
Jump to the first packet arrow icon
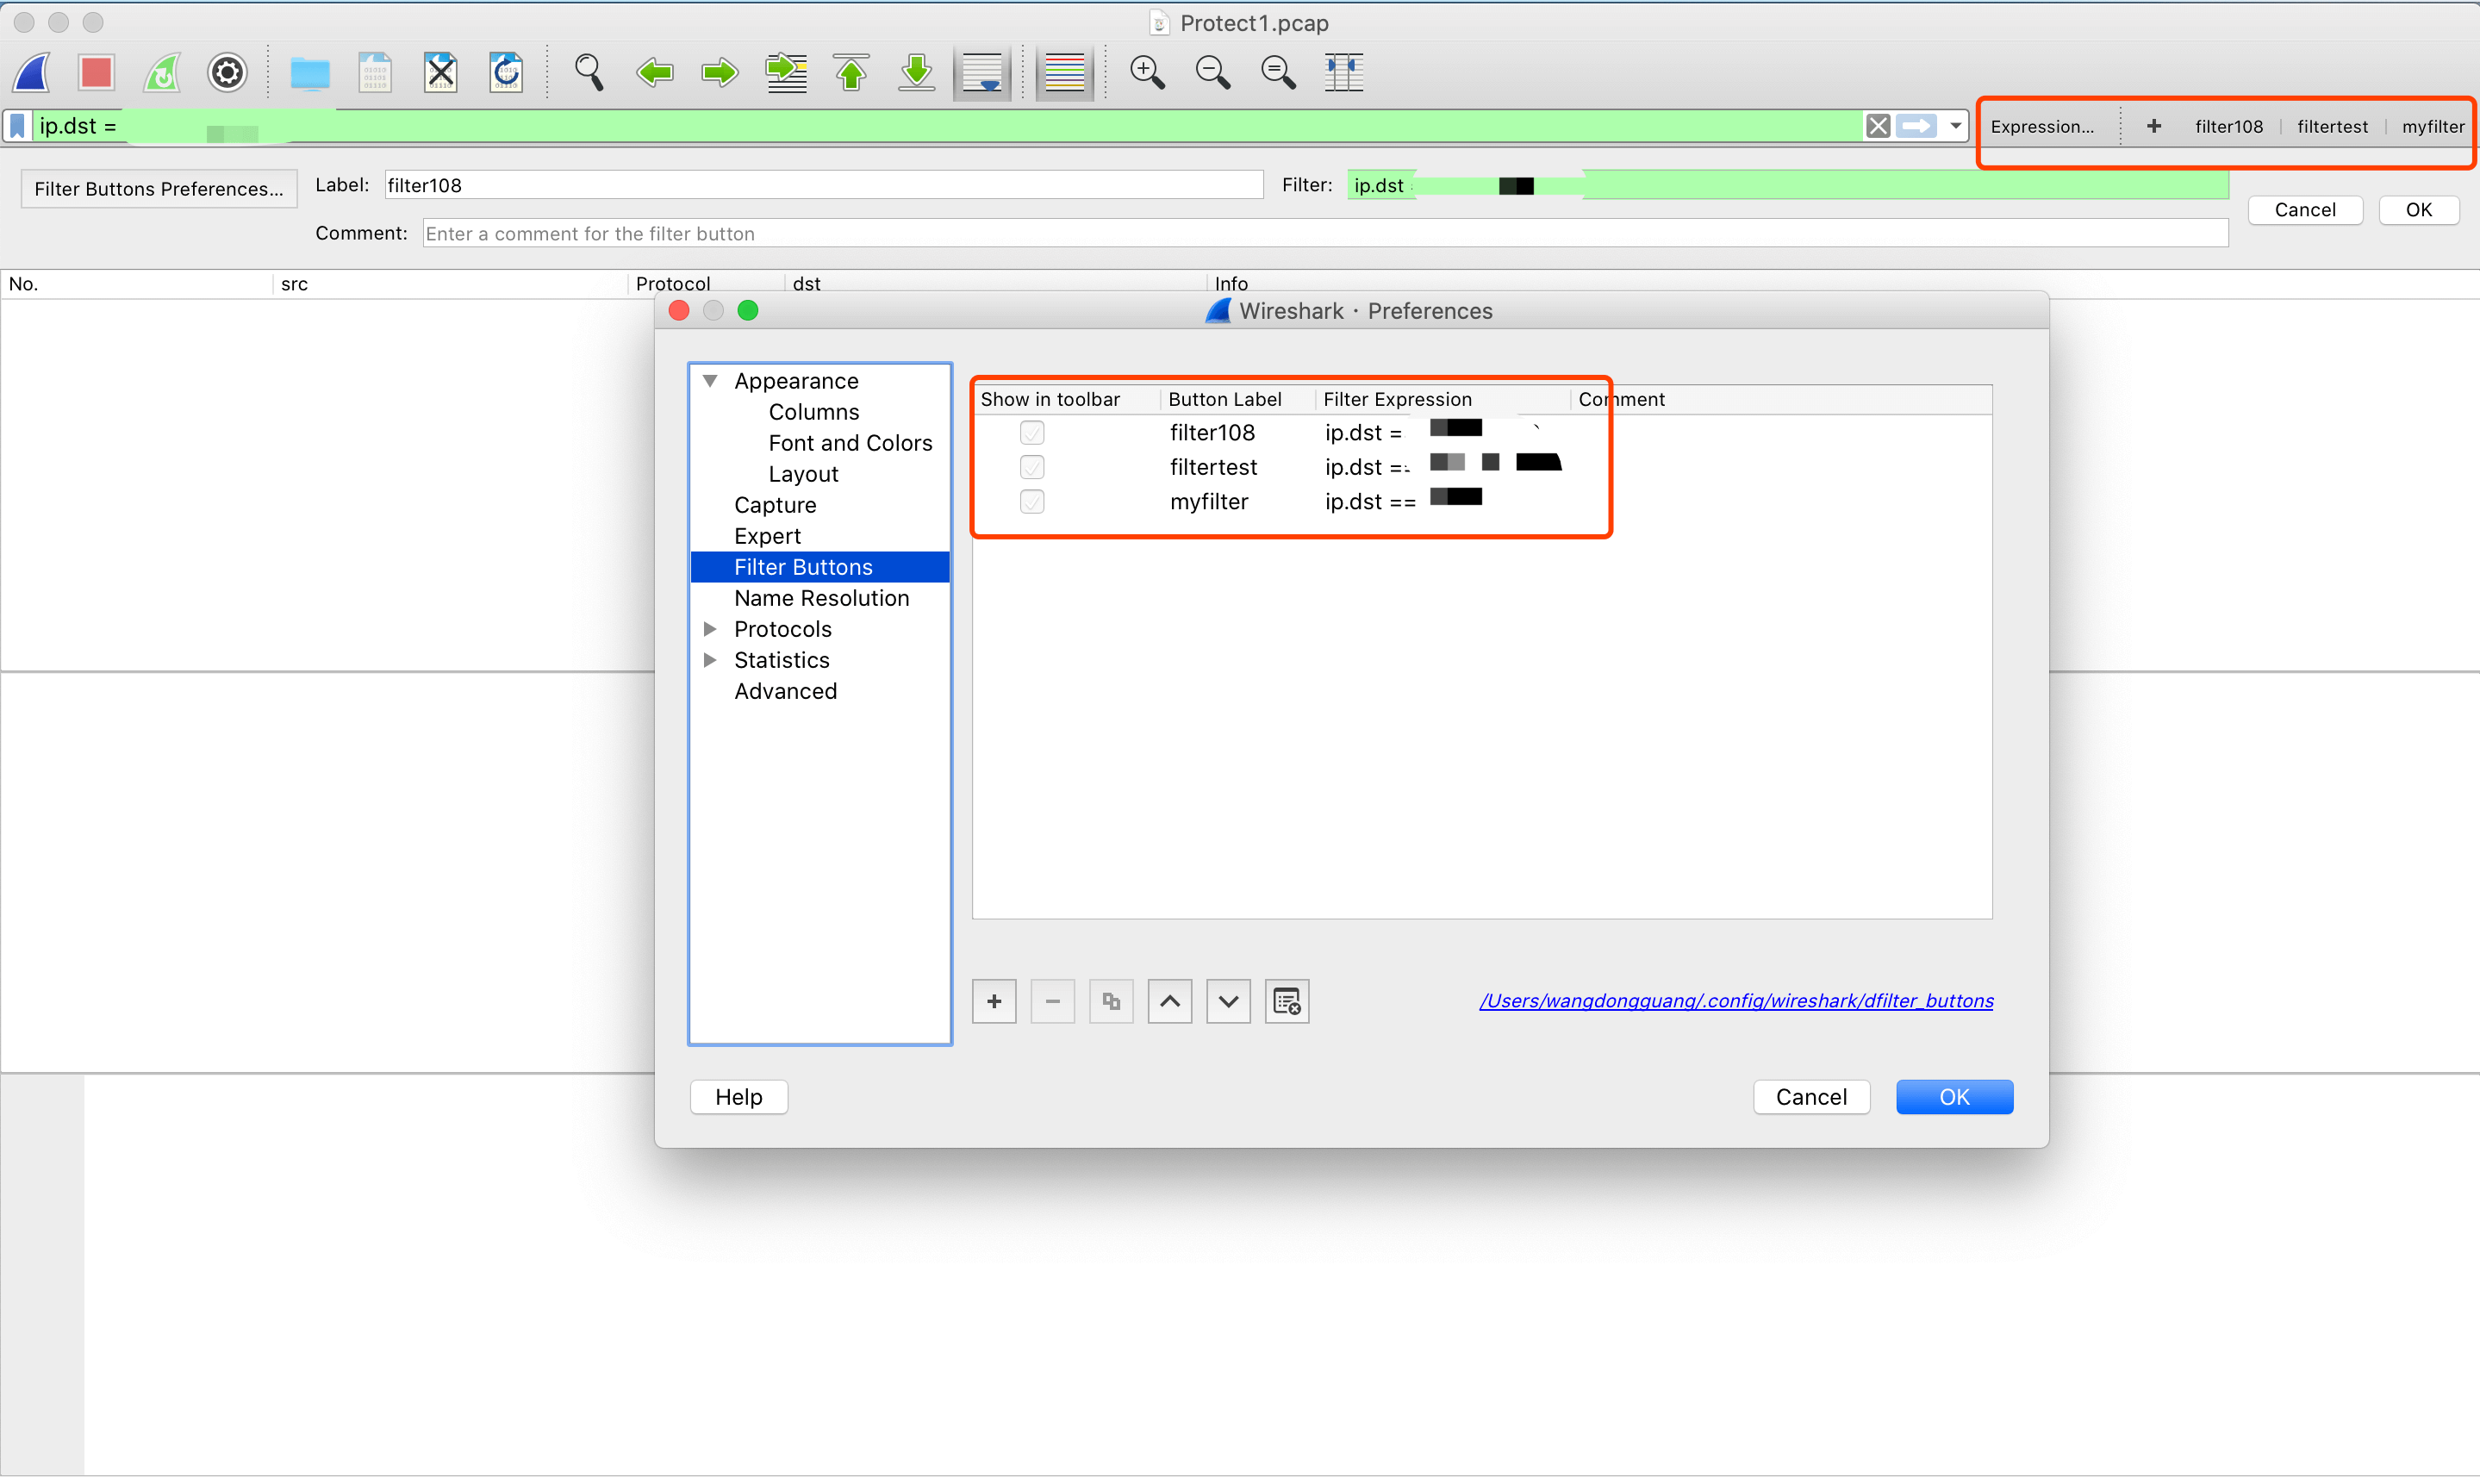click(852, 72)
